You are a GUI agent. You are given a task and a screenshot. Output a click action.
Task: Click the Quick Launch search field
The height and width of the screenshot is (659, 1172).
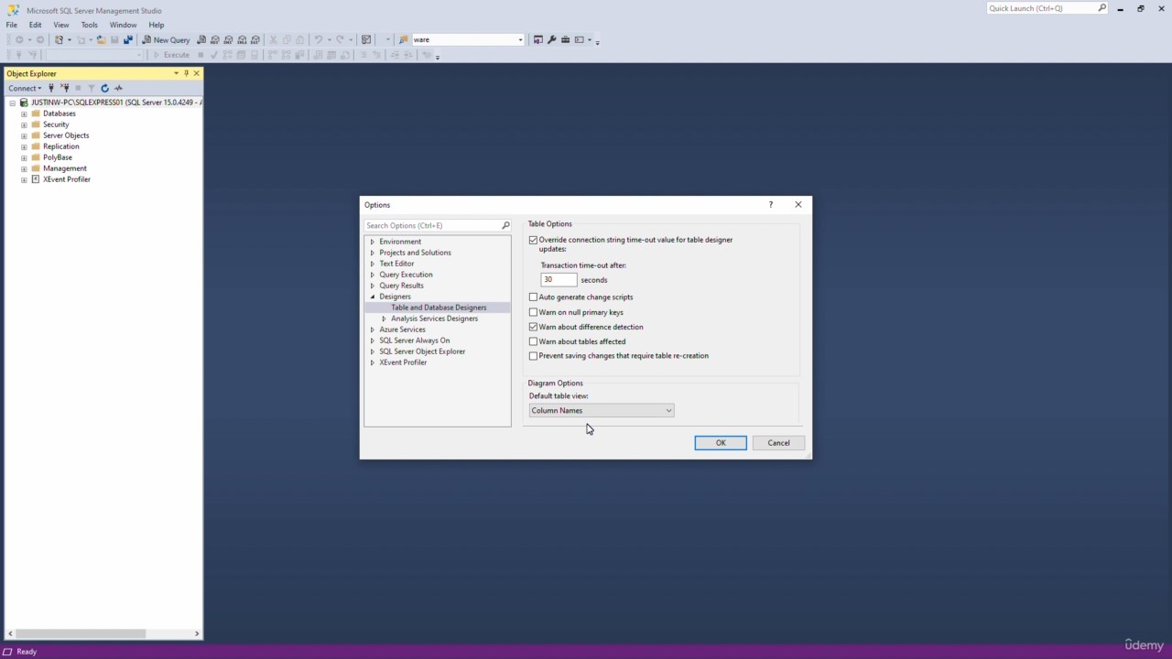tap(1041, 8)
